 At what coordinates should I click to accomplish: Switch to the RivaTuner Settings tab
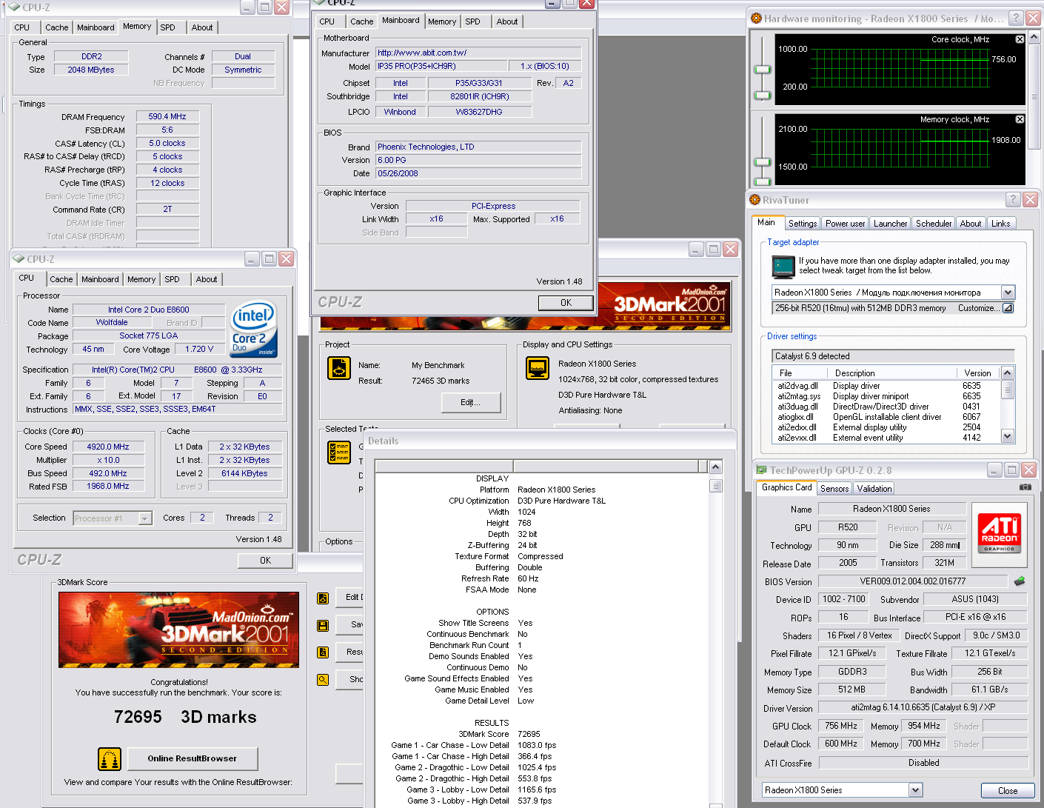click(x=803, y=224)
